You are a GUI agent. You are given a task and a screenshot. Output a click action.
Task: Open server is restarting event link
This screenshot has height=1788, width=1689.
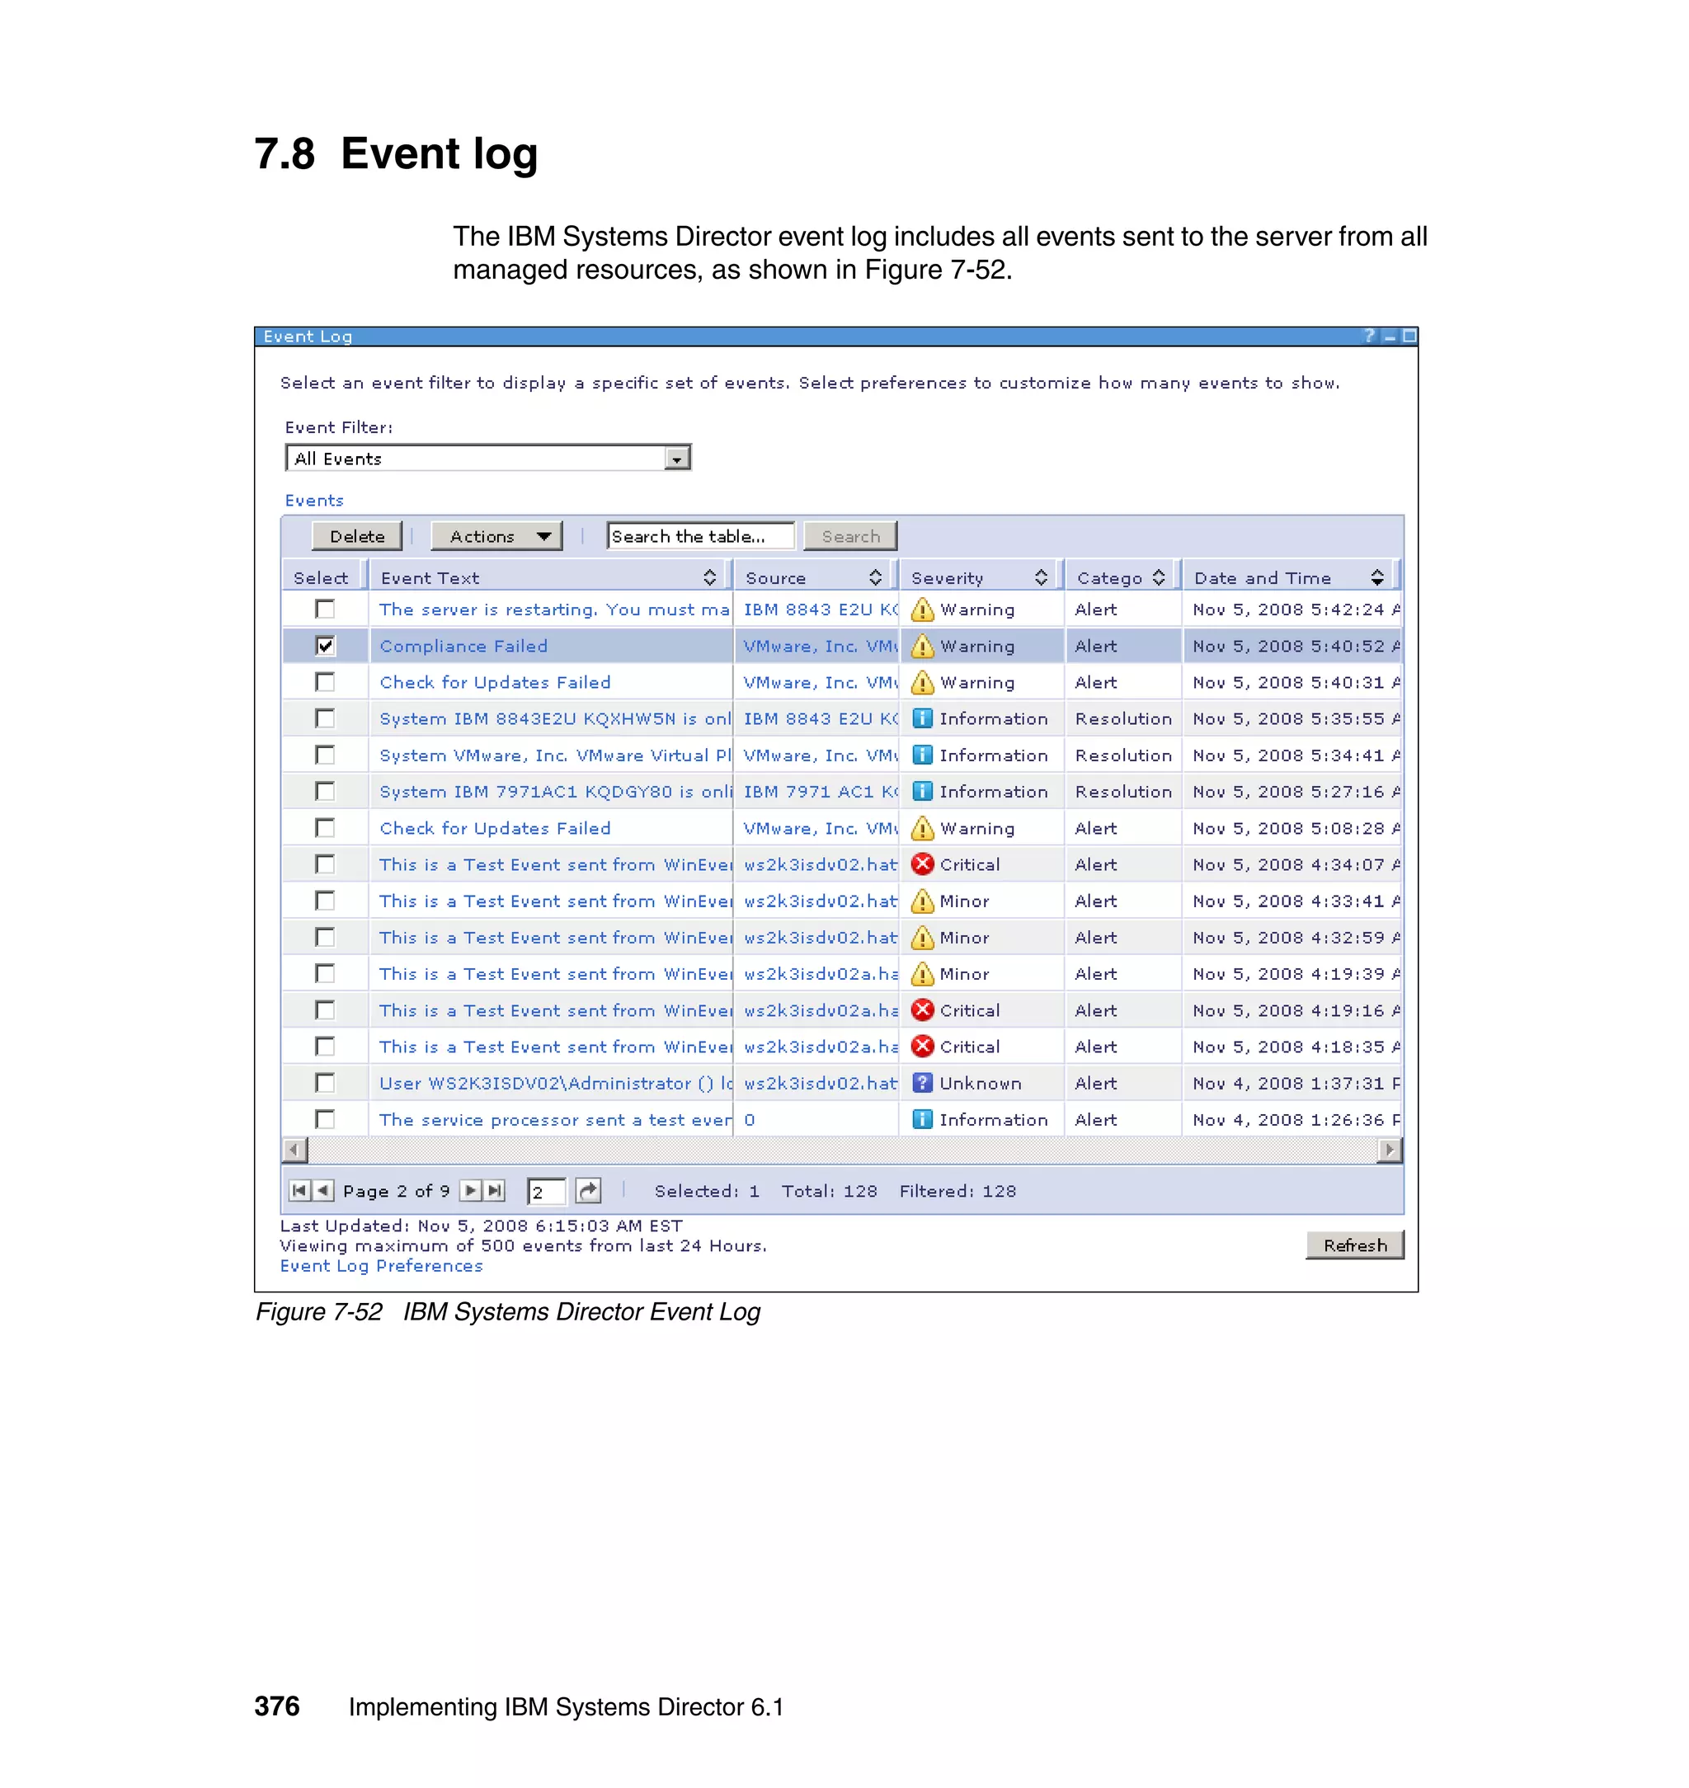(553, 609)
